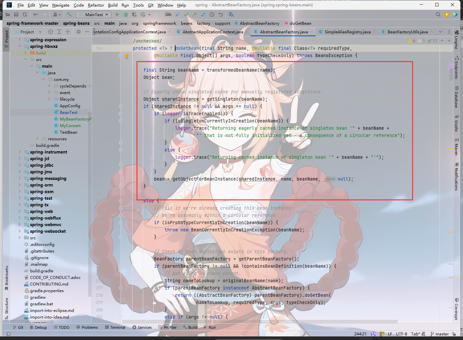Toggle the tool window quick-access button

coord(9,334)
